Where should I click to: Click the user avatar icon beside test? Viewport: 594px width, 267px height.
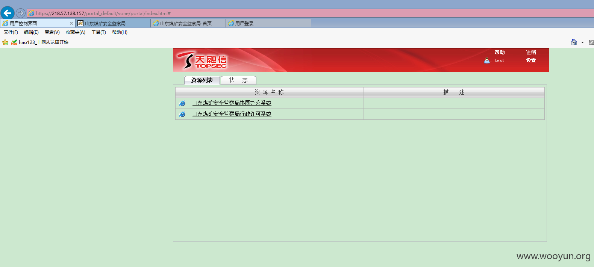(x=487, y=60)
